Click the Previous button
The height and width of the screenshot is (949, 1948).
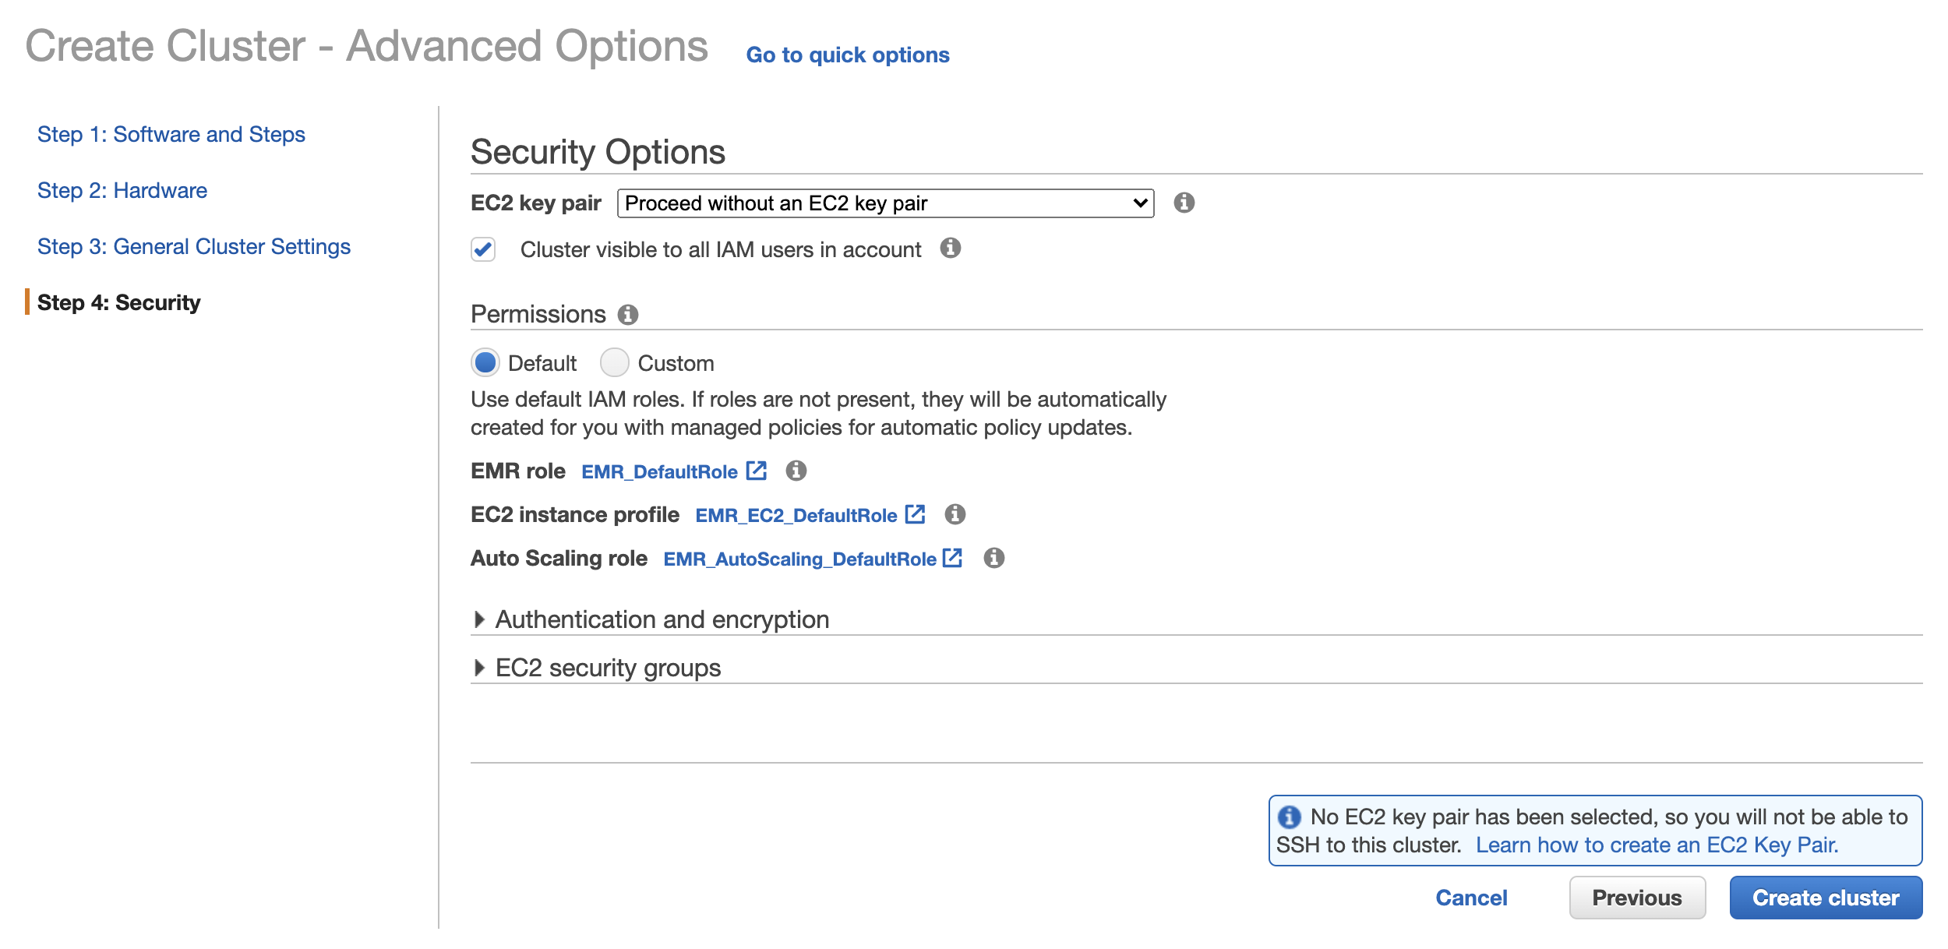[1636, 898]
